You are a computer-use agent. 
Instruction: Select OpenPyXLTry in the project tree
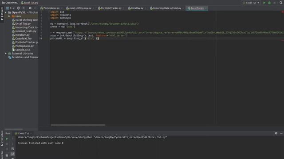22,38
